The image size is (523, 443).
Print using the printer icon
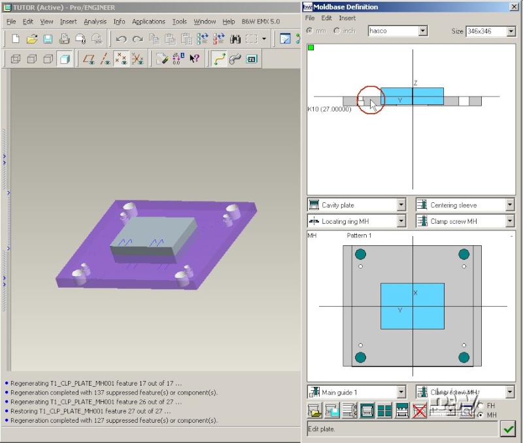[64, 39]
